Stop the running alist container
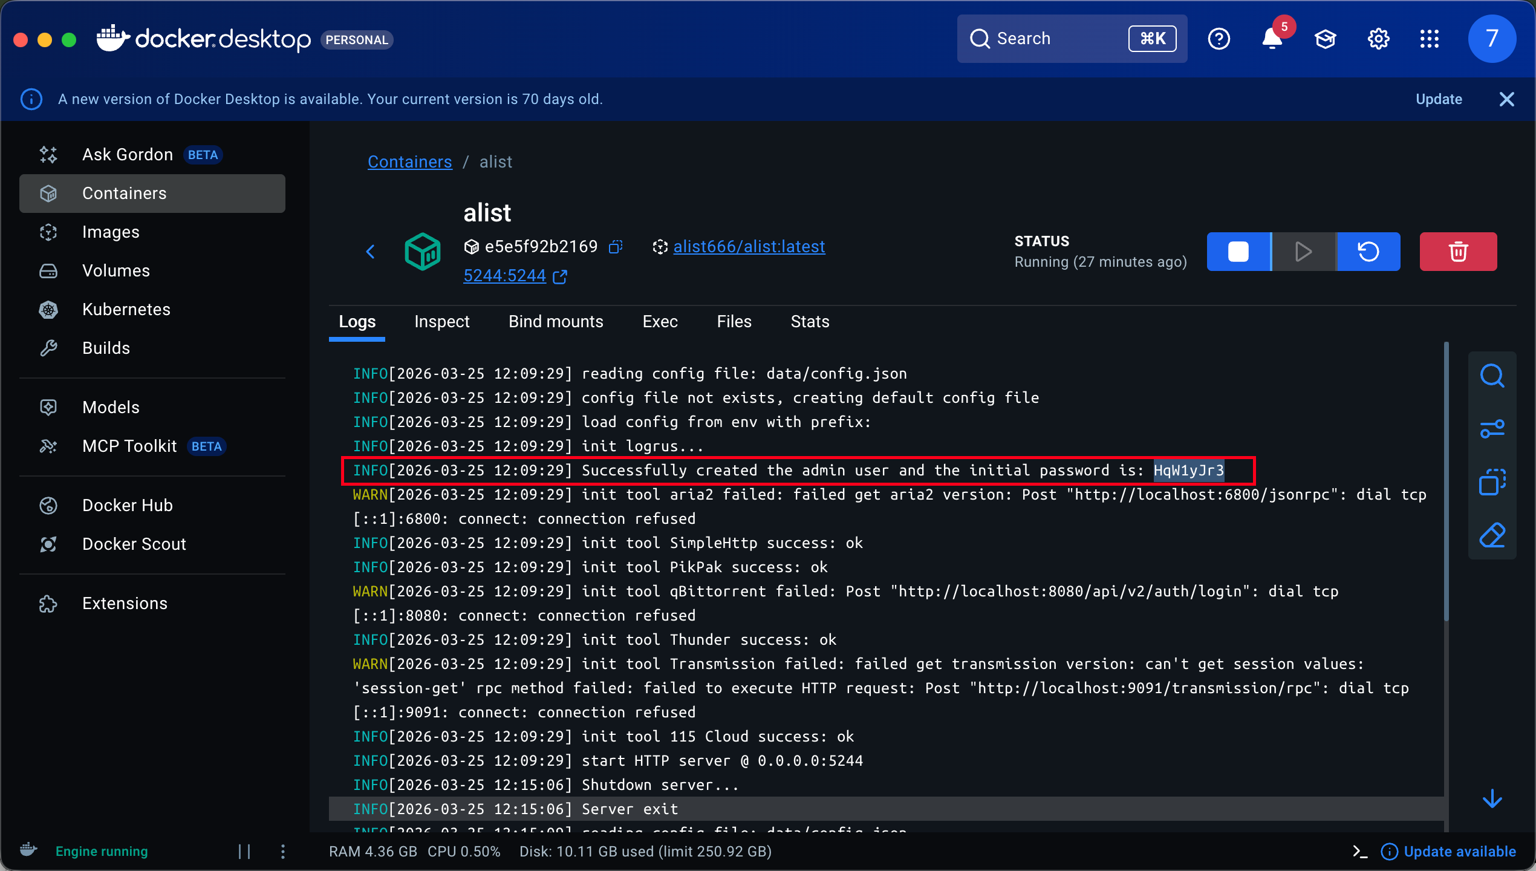This screenshot has width=1536, height=871. 1238,252
